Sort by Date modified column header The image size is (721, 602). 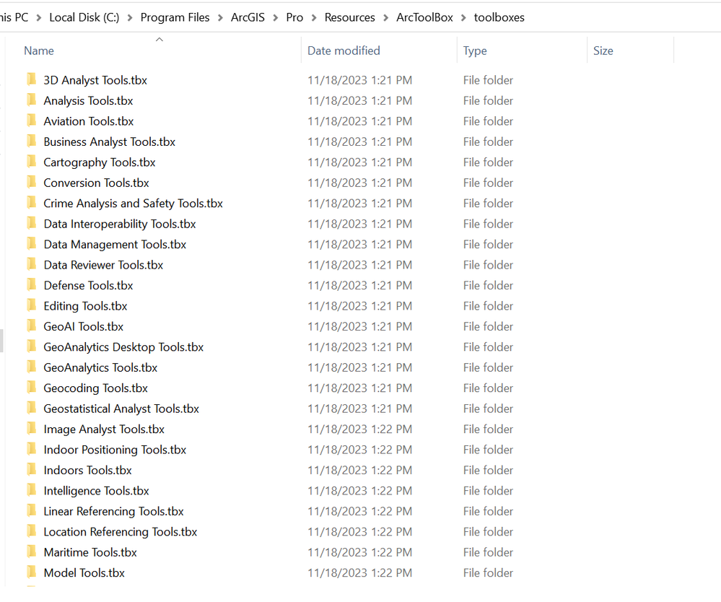coord(344,51)
